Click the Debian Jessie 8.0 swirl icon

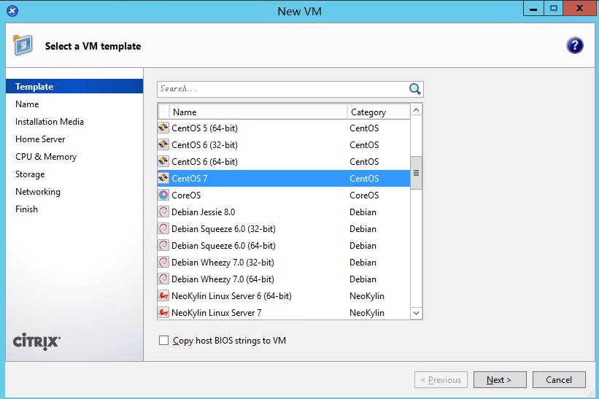point(163,212)
